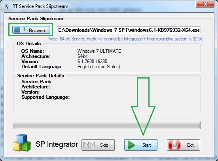
Task: Click the colored cubes SP Integrator logo
Action: coord(22,143)
